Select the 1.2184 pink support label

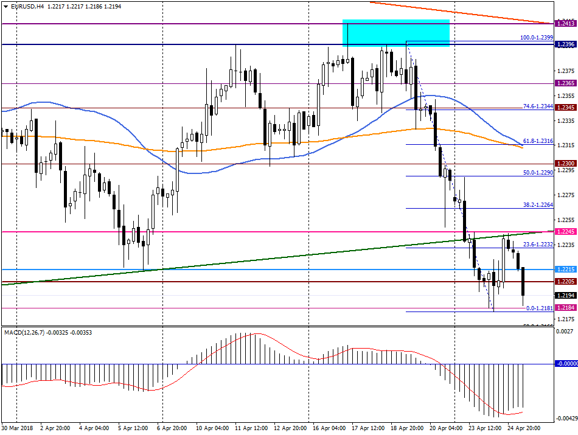[x=565, y=307]
